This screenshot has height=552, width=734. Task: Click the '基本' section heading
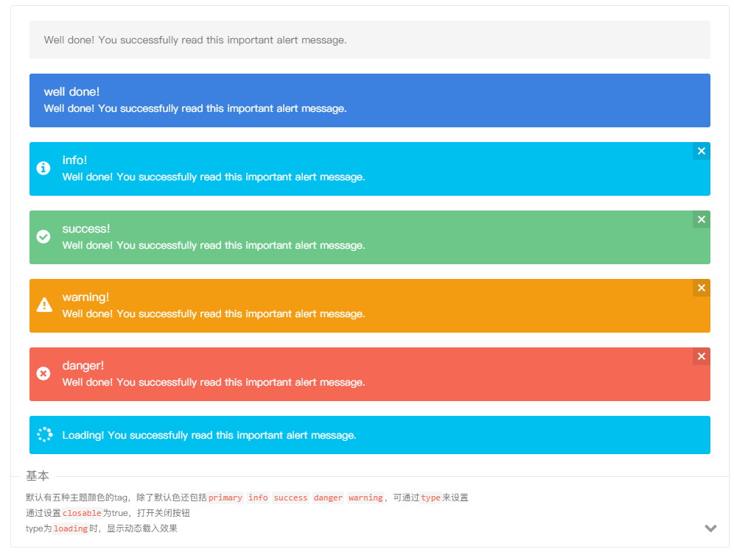click(38, 475)
